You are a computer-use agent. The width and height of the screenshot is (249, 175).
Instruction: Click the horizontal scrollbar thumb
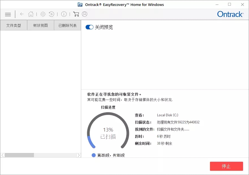coord(19,155)
